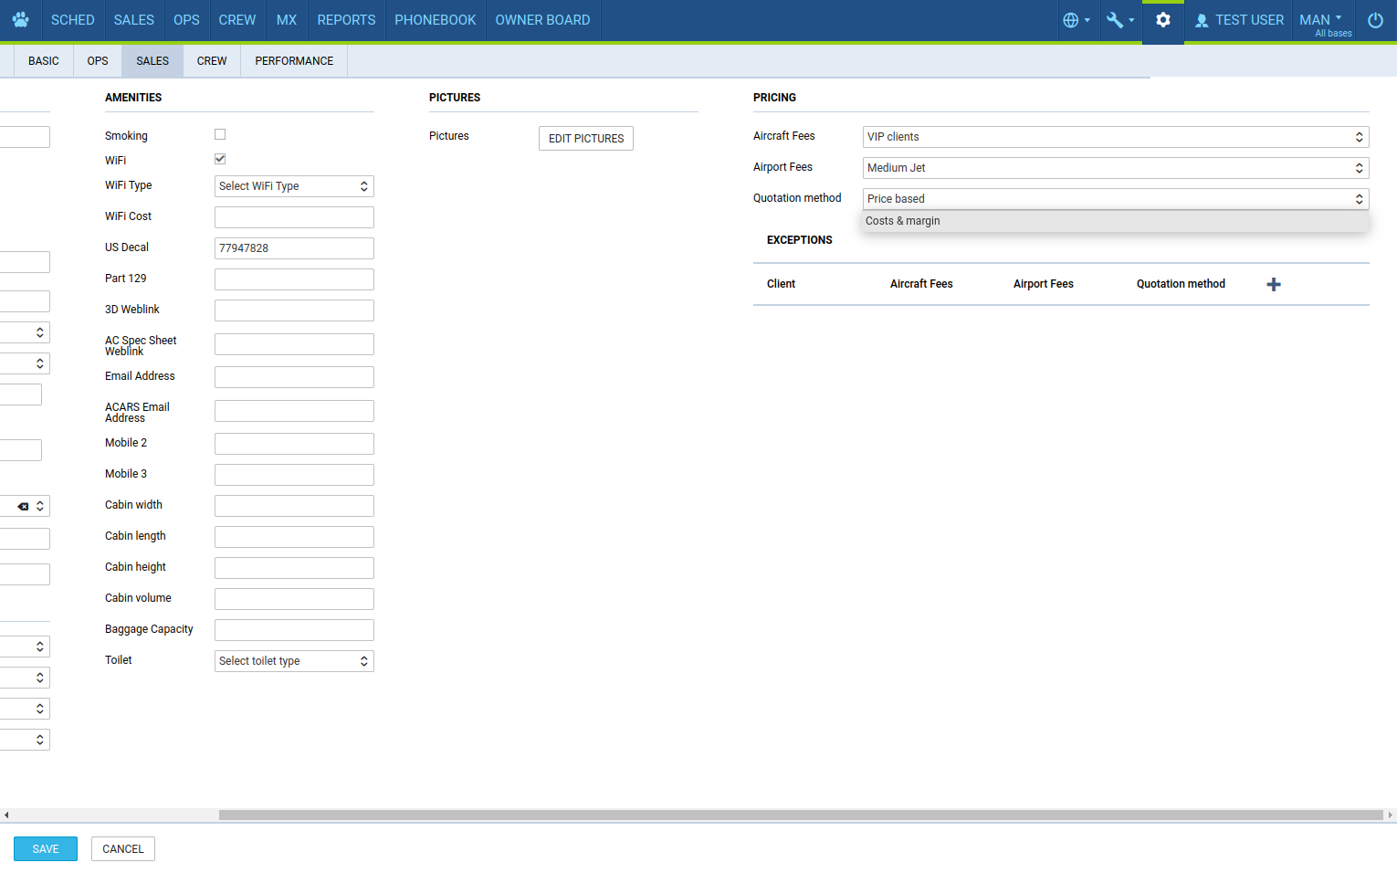
Task: Open the wrench tools menu
Action: pos(1119,20)
